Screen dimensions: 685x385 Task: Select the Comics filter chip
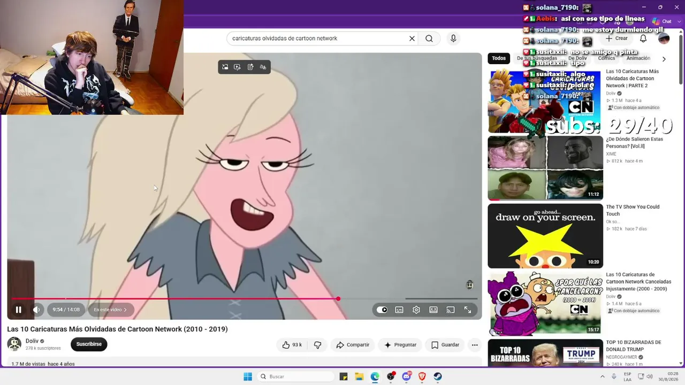[x=606, y=58]
